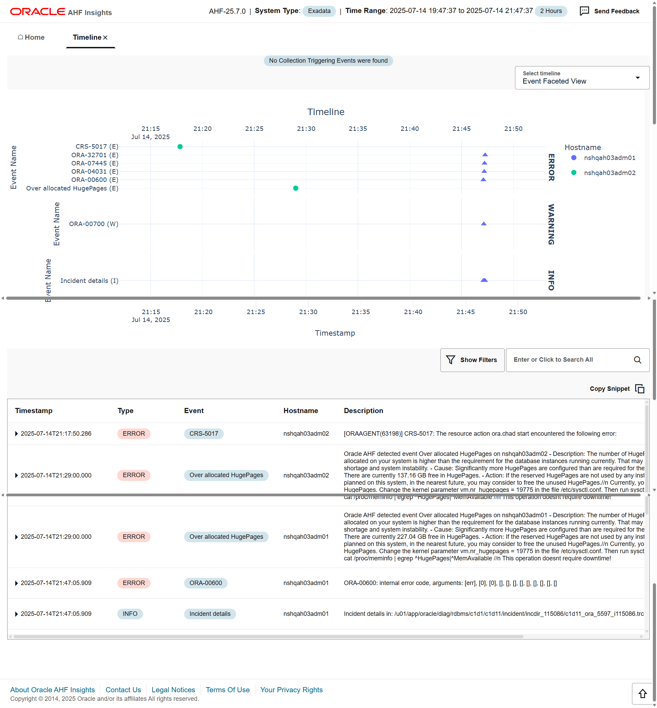Open the Send Feedback chat icon

click(584, 11)
